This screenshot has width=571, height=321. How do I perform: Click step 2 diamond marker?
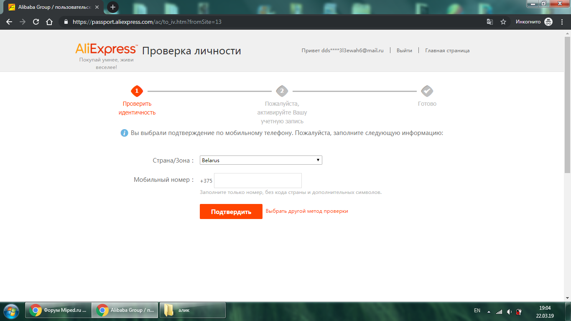(x=282, y=91)
